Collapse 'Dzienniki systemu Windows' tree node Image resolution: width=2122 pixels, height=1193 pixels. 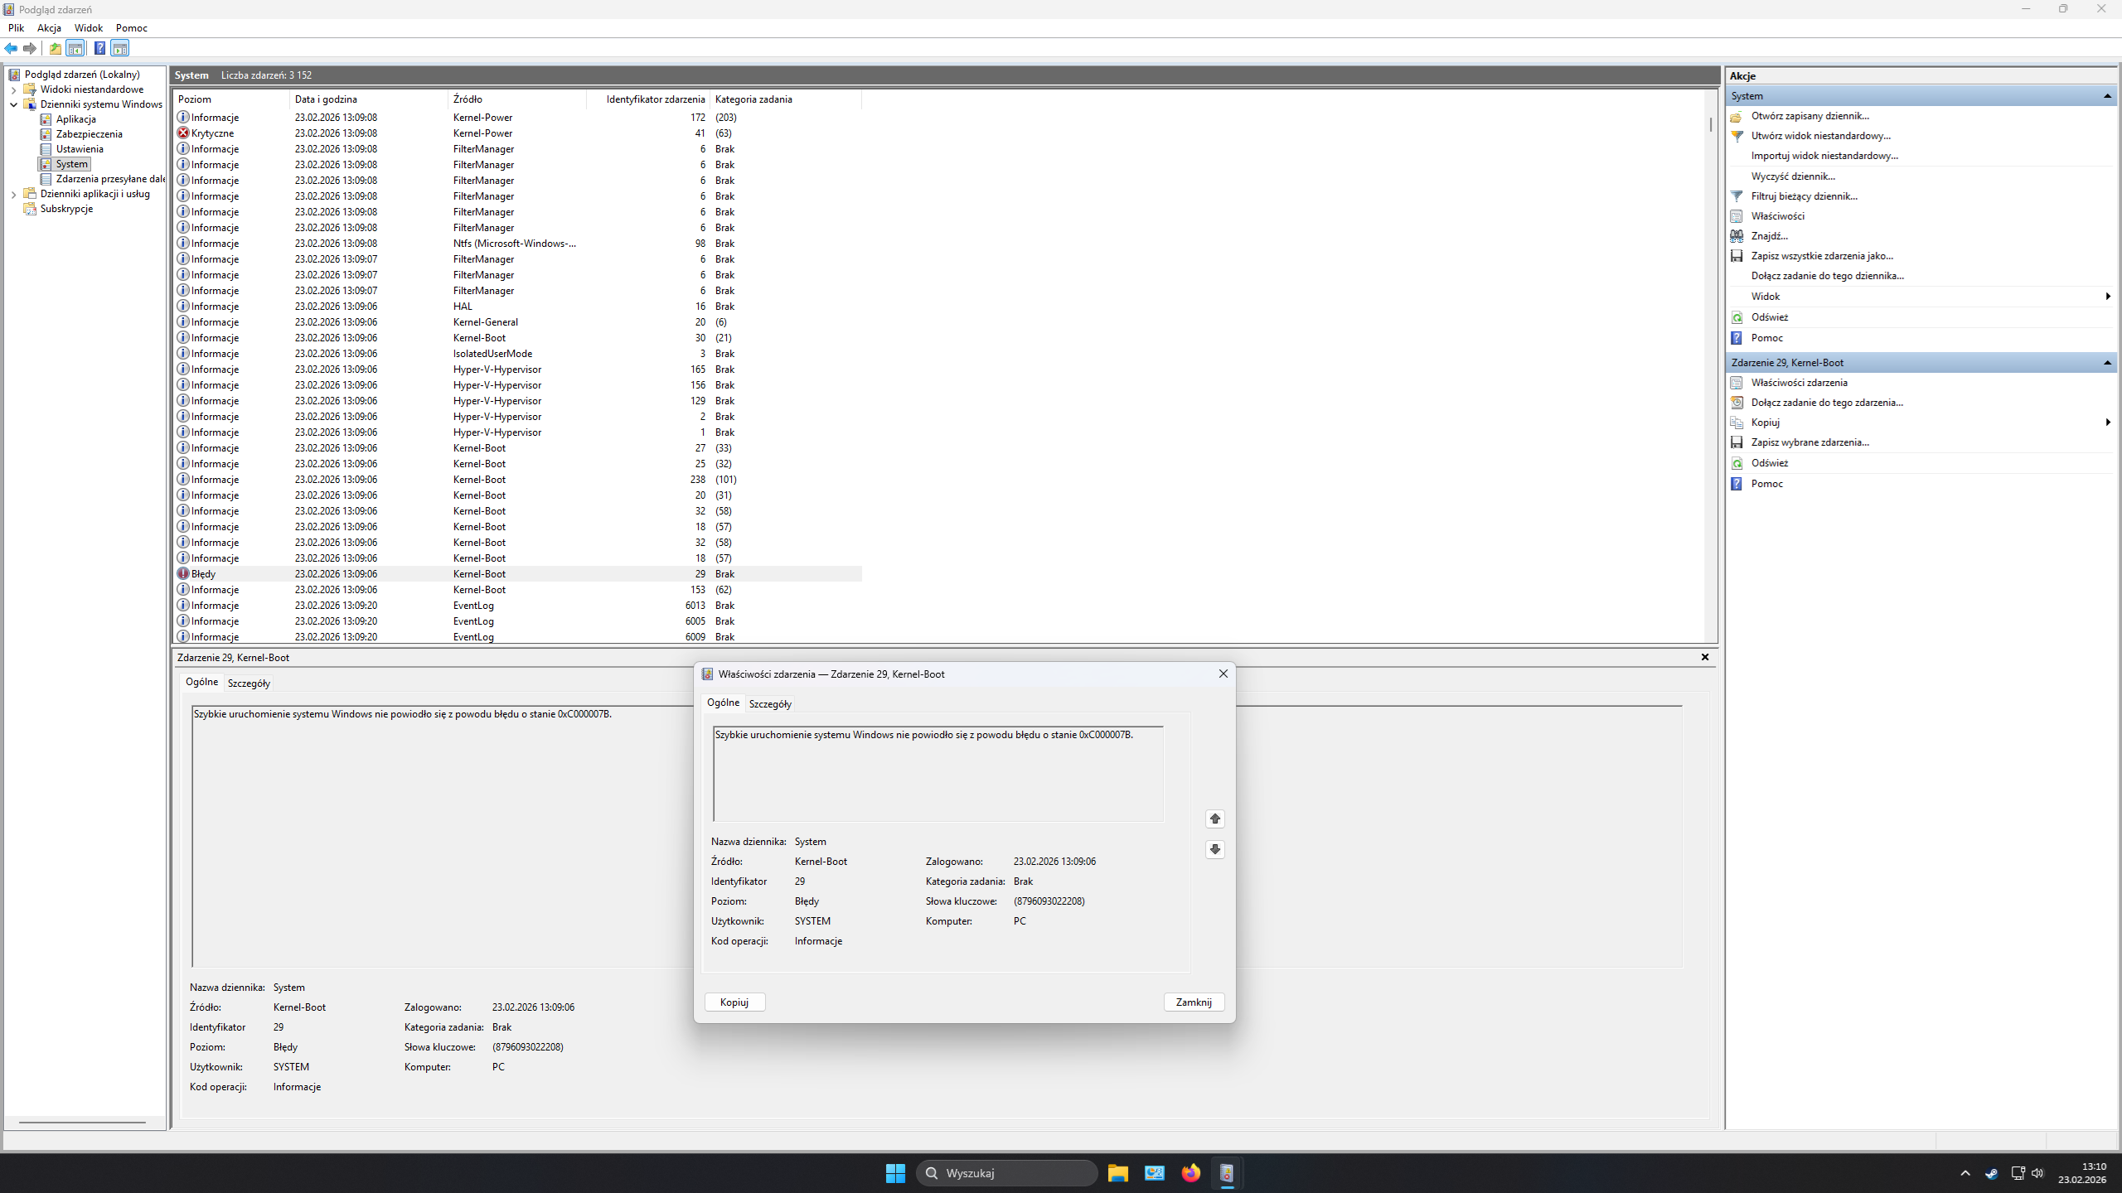14,104
